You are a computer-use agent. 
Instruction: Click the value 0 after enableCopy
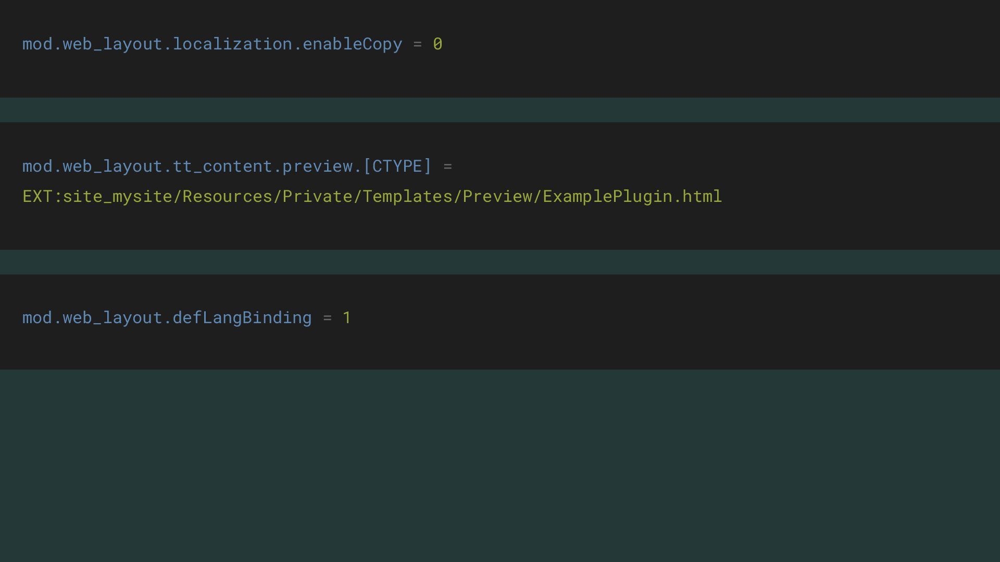coord(438,44)
